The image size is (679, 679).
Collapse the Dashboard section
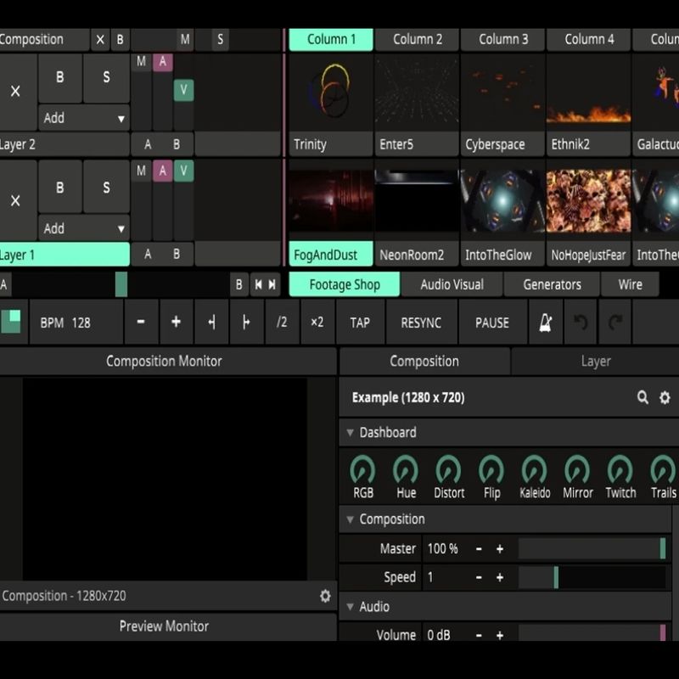tap(350, 433)
